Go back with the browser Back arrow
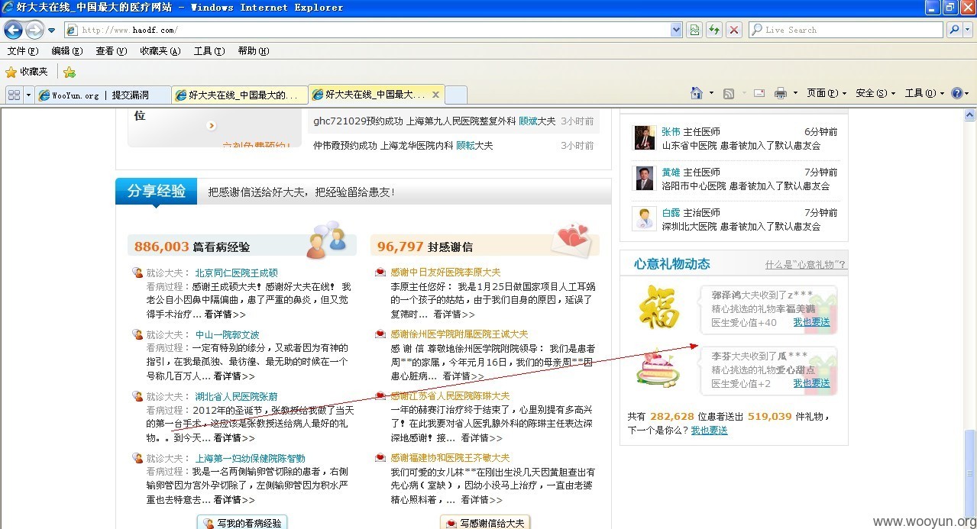Screen dimensions: 977x529 pyautogui.click(x=13, y=30)
